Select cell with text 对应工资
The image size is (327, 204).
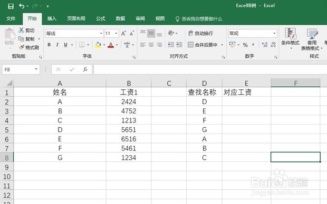click(246, 92)
